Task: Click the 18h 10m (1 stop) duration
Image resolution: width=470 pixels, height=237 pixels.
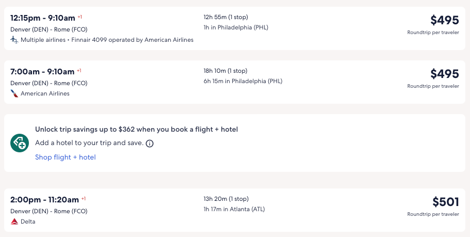Action: pos(225,71)
